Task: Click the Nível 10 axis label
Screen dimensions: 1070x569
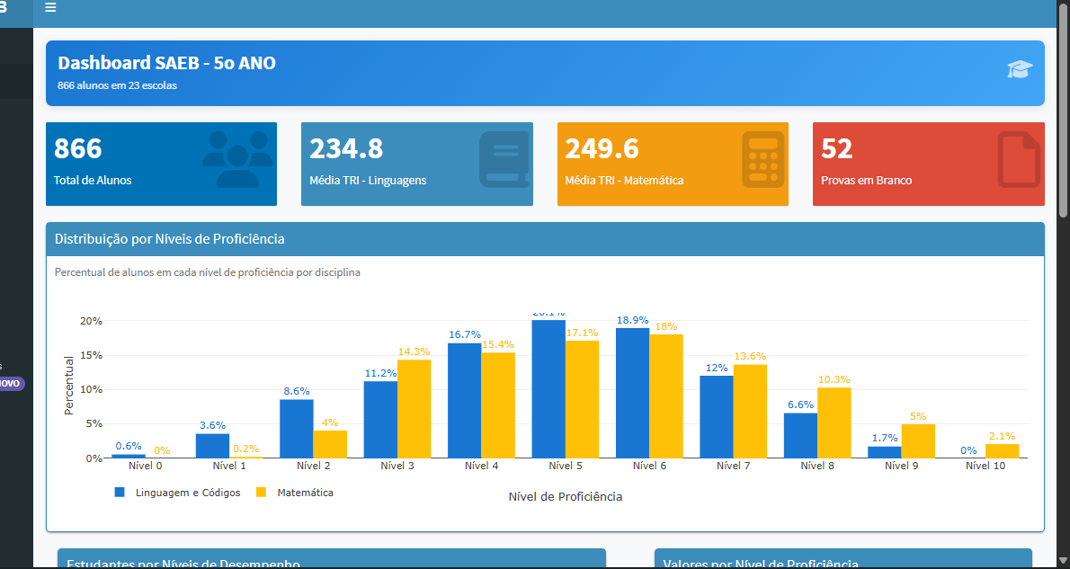Action: coord(985,466)
